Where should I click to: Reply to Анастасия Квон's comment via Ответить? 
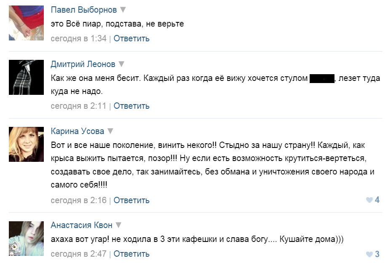pyautogui.click(x=131, y=254)
